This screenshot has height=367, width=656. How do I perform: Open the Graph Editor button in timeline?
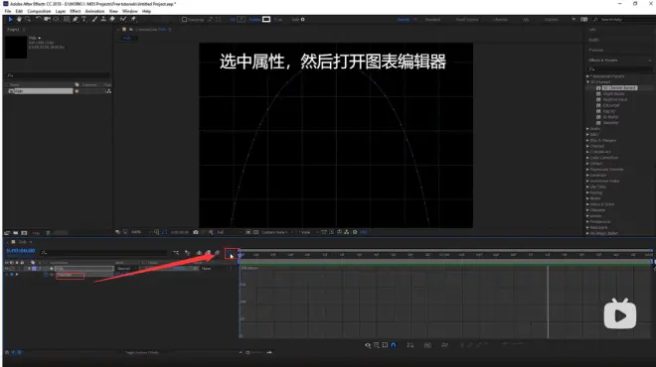tap(230, 254)
